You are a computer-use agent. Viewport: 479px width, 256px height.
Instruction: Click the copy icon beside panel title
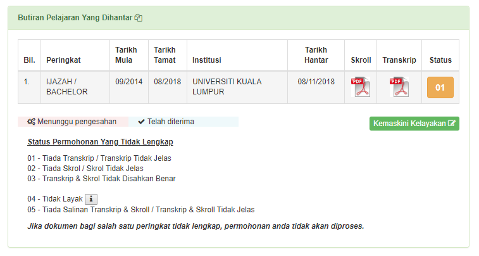tap(139, 18)
